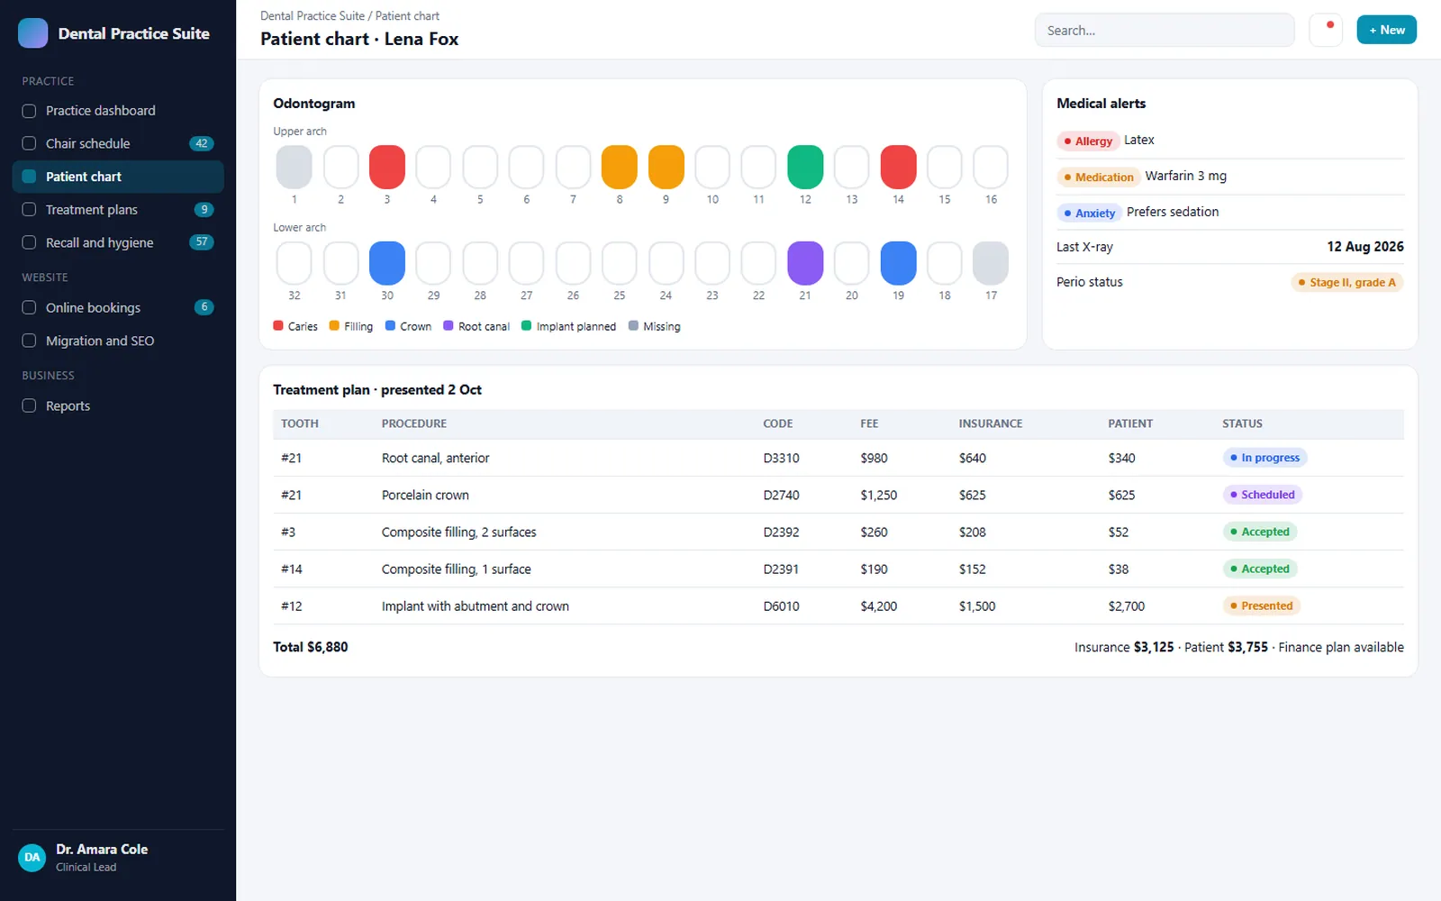Click the Finance plan available text
Screen dimensions: 1441x901
pyautogui.click(x=1341, y=647)
